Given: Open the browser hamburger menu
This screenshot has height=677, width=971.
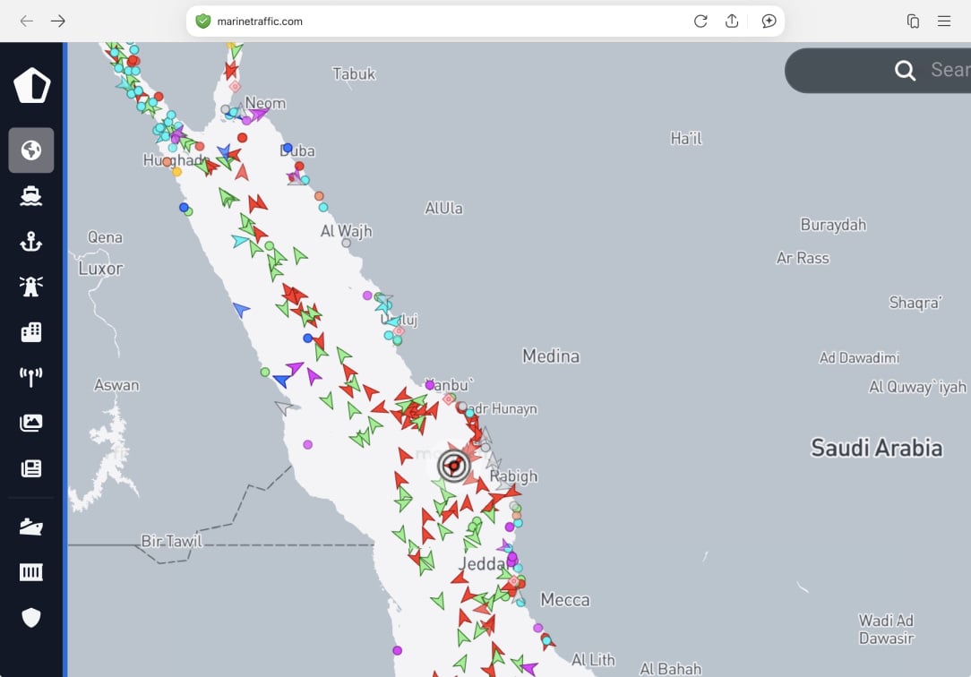Looking at the screenshot, I should coord(944,21).
